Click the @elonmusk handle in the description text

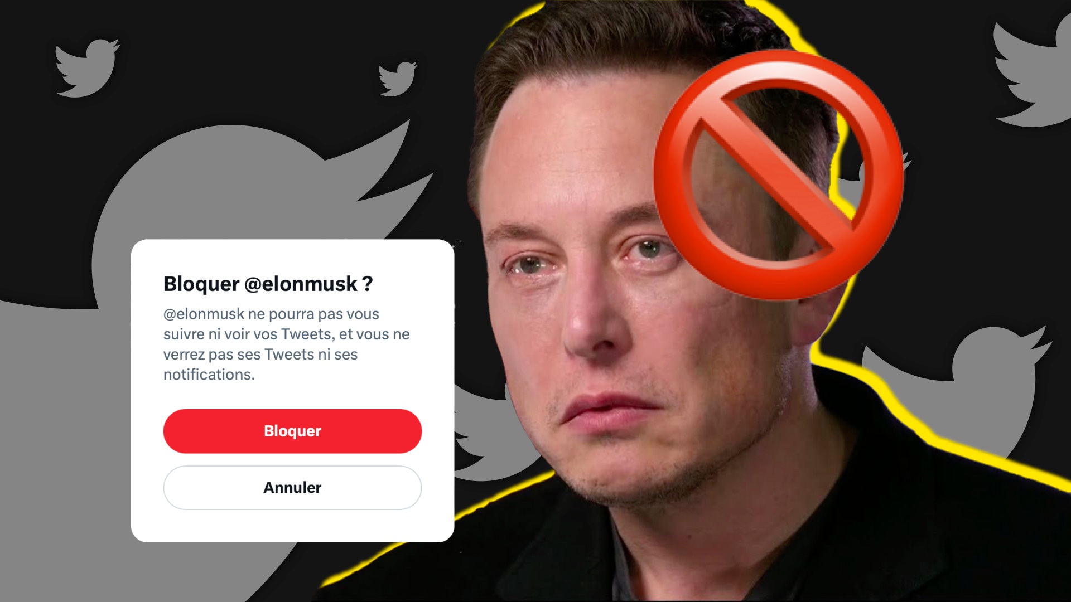point(204,314)
